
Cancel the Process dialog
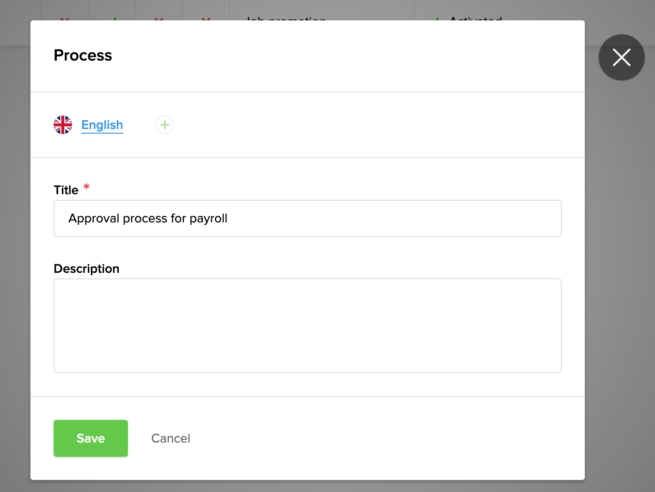point(170,438)
